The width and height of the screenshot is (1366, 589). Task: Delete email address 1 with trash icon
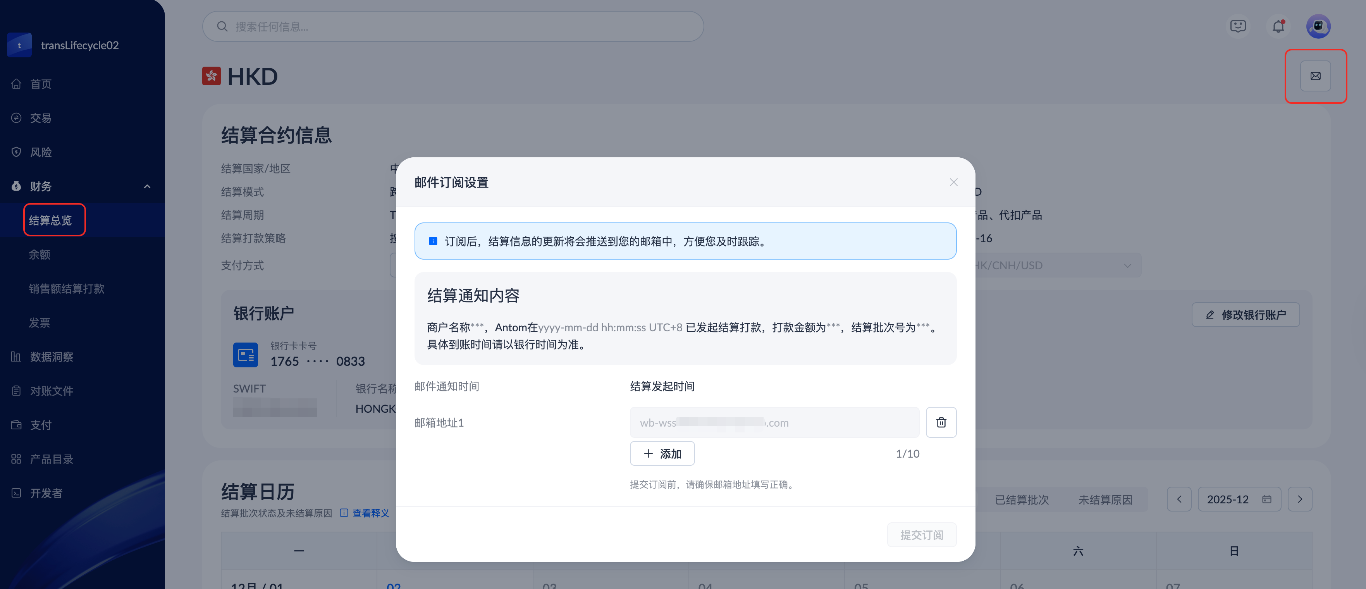(x=941, y=422)
